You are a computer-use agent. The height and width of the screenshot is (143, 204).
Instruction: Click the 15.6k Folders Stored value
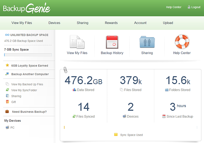click(x=178, y=80)
